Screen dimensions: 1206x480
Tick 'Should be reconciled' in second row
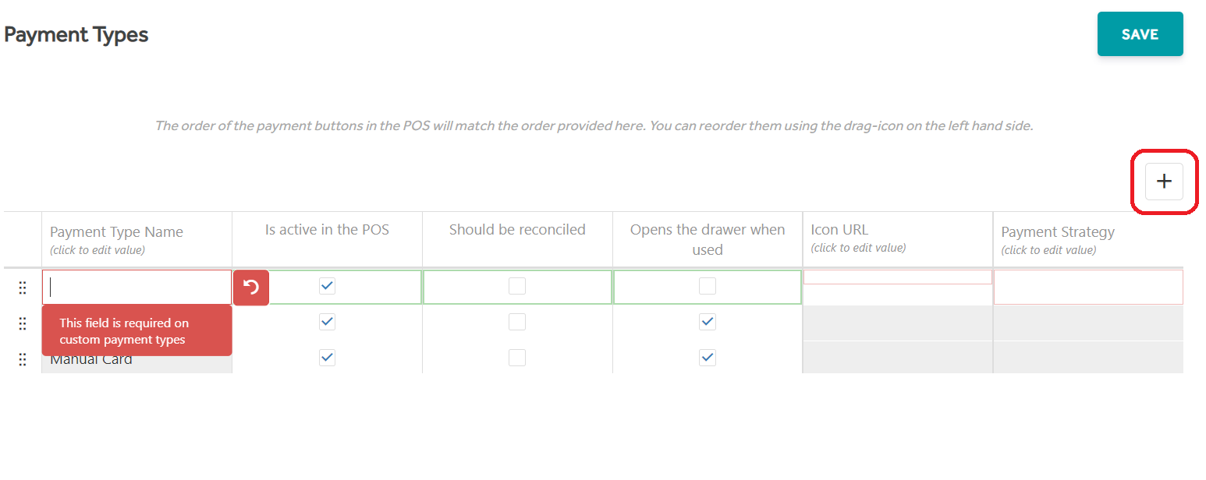(517, 322)
